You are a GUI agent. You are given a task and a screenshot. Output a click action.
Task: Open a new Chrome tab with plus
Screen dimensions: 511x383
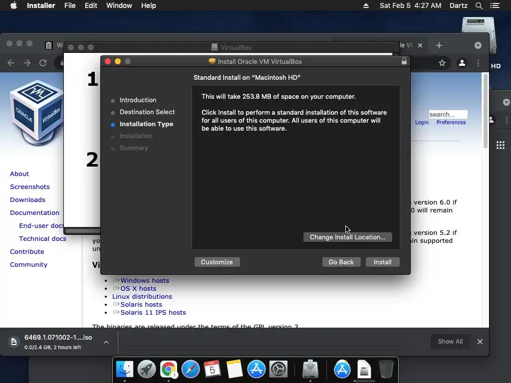[x=439, y=45]
